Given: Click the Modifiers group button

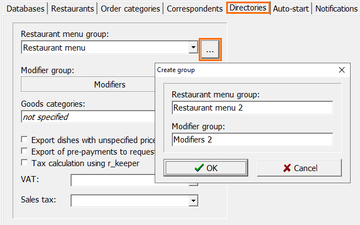Looking at the screenshot, I should (x=88, y=84).
